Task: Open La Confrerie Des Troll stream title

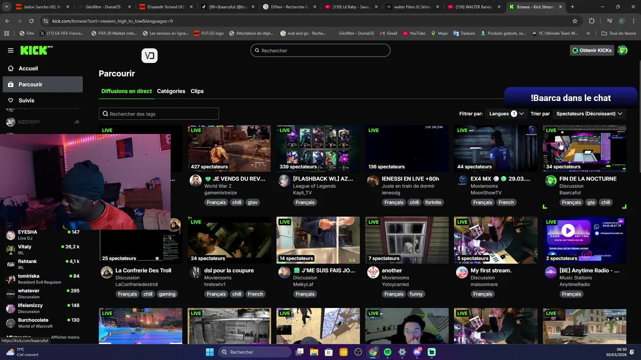Action: [x=143, y=270]
